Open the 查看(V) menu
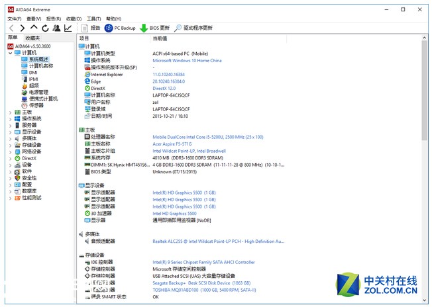The image size is (432, 307). [34, 19]
